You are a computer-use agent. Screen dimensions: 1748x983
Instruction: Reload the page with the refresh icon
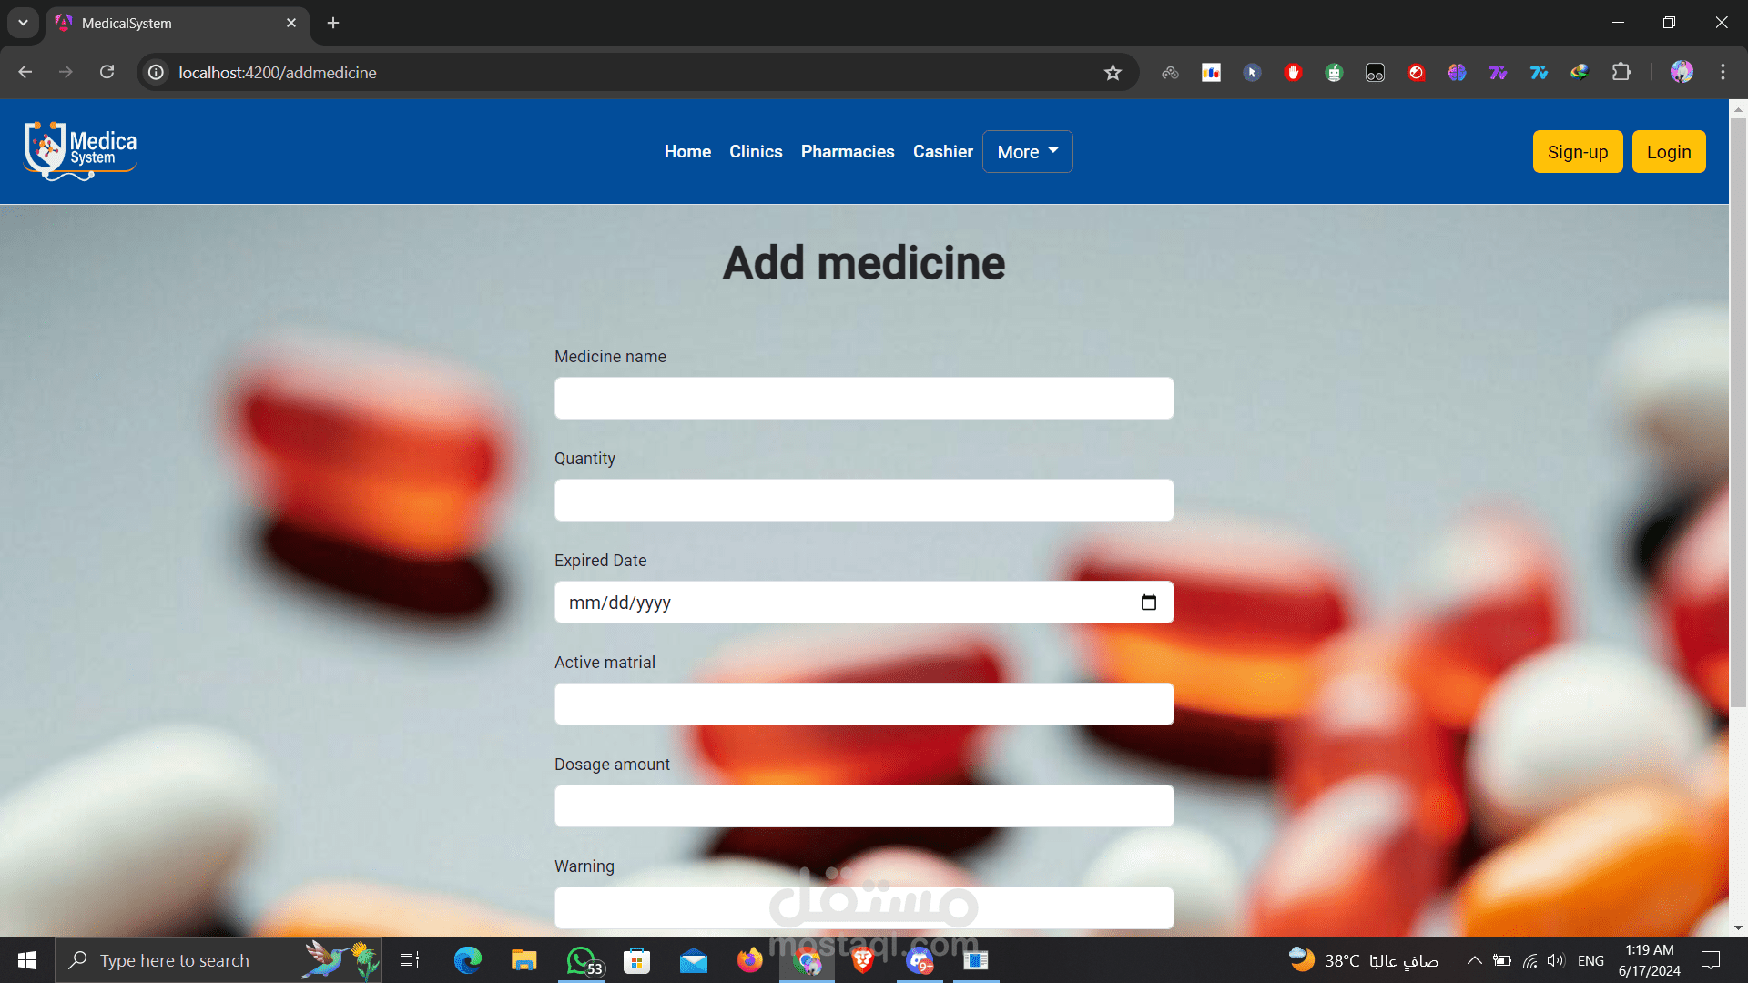107,73
